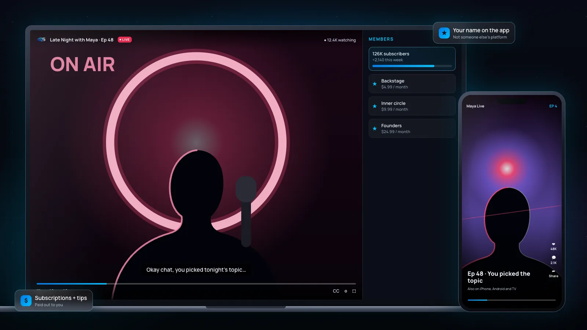Click the app logo beside Late Night with Maya
Viewport: 587px width, 330px height.
click(42, 40)
